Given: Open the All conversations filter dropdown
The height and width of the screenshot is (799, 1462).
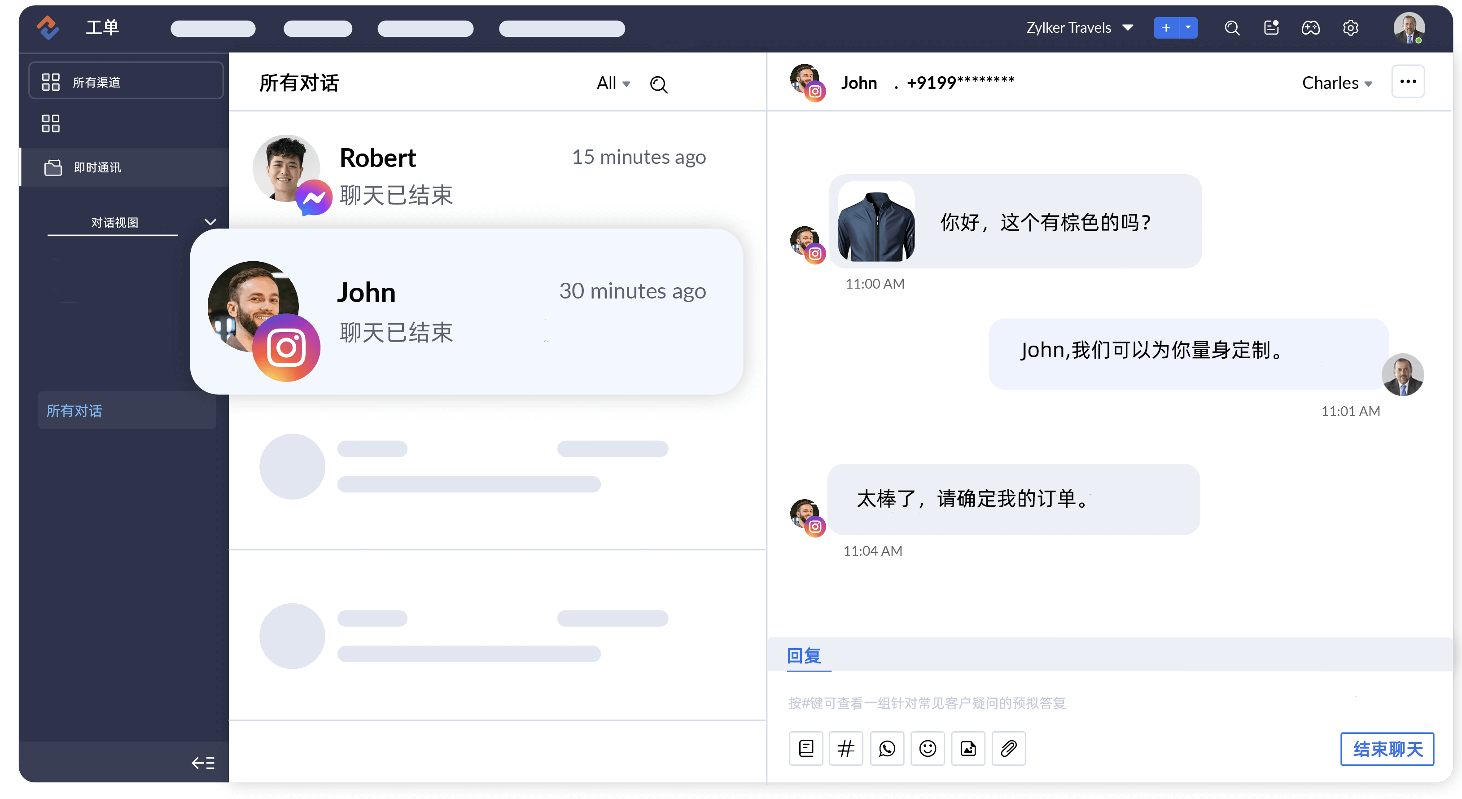Looking at the screenshot, I should click(x=613, y=83).
